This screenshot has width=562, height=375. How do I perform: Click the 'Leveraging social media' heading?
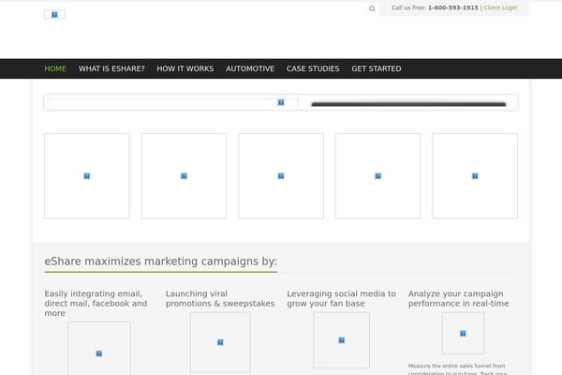[341, 298]
